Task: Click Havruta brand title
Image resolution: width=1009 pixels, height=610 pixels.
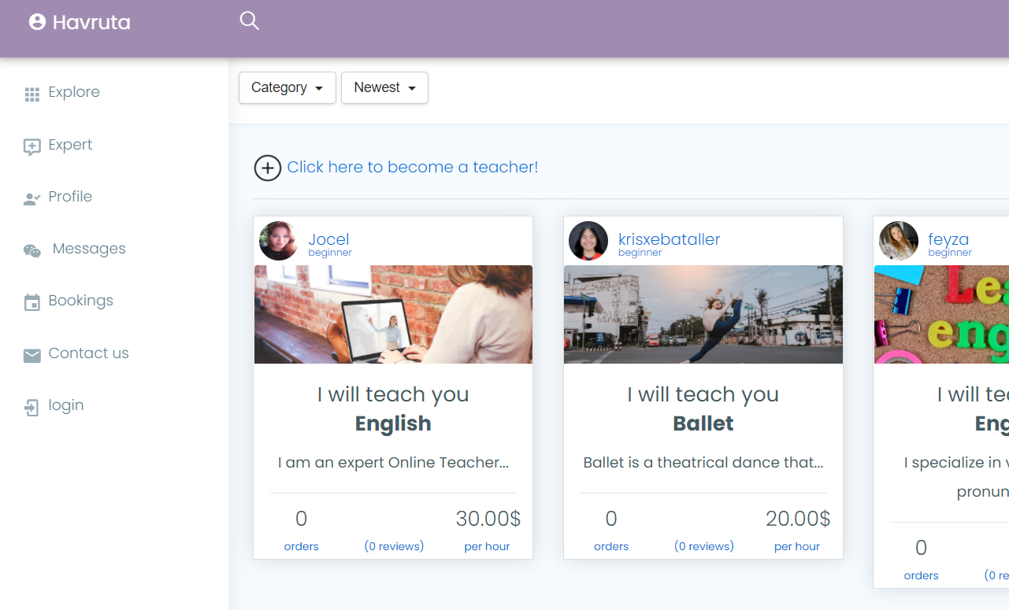Action: coord(91,23)
